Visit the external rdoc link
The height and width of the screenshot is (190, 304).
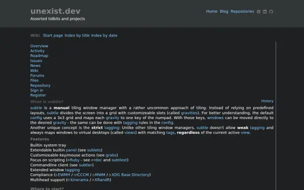click(x=97, y=160)
